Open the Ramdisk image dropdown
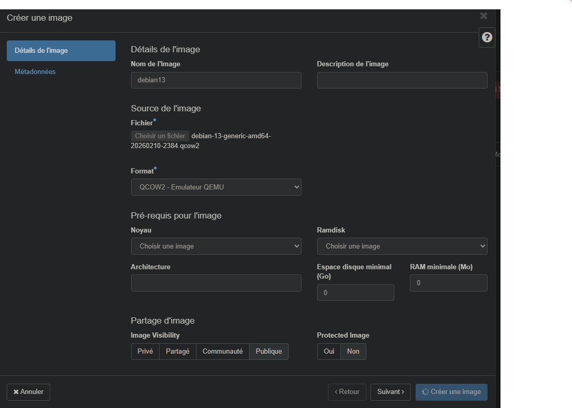The image size is (572, 408). [x=402, y=246]
